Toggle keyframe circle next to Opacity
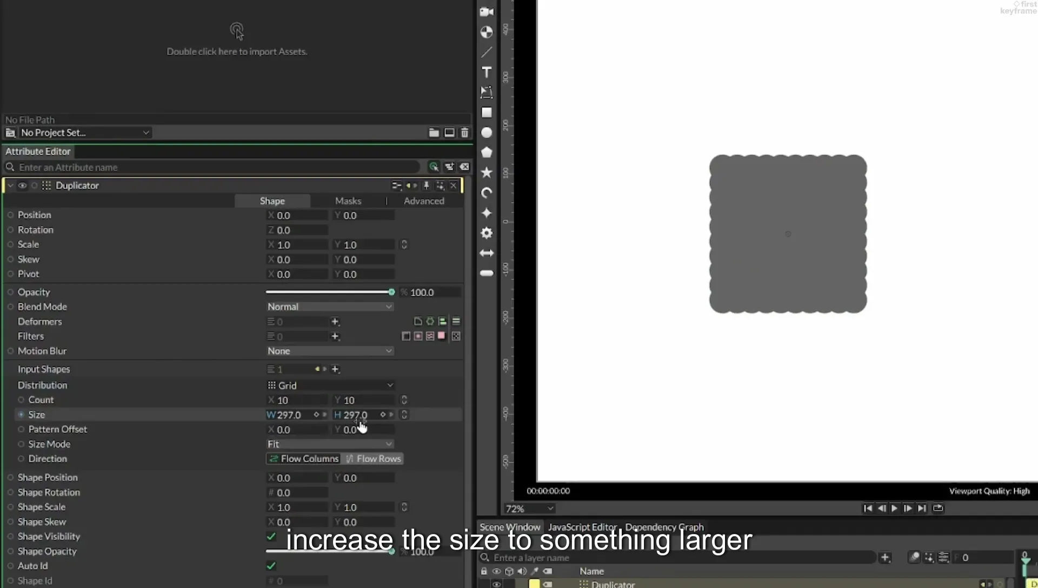Viewport: 1038px width, 588px height. [x=10, y=292]
